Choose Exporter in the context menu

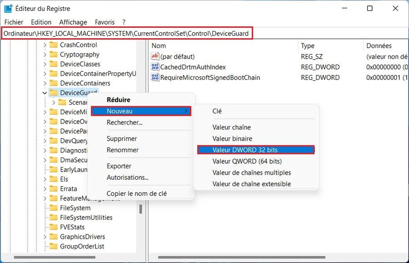tap(141, 166)
